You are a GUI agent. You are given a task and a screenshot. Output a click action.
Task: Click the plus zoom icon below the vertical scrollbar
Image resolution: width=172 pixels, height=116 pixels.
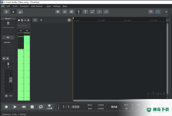pos(167,98)
